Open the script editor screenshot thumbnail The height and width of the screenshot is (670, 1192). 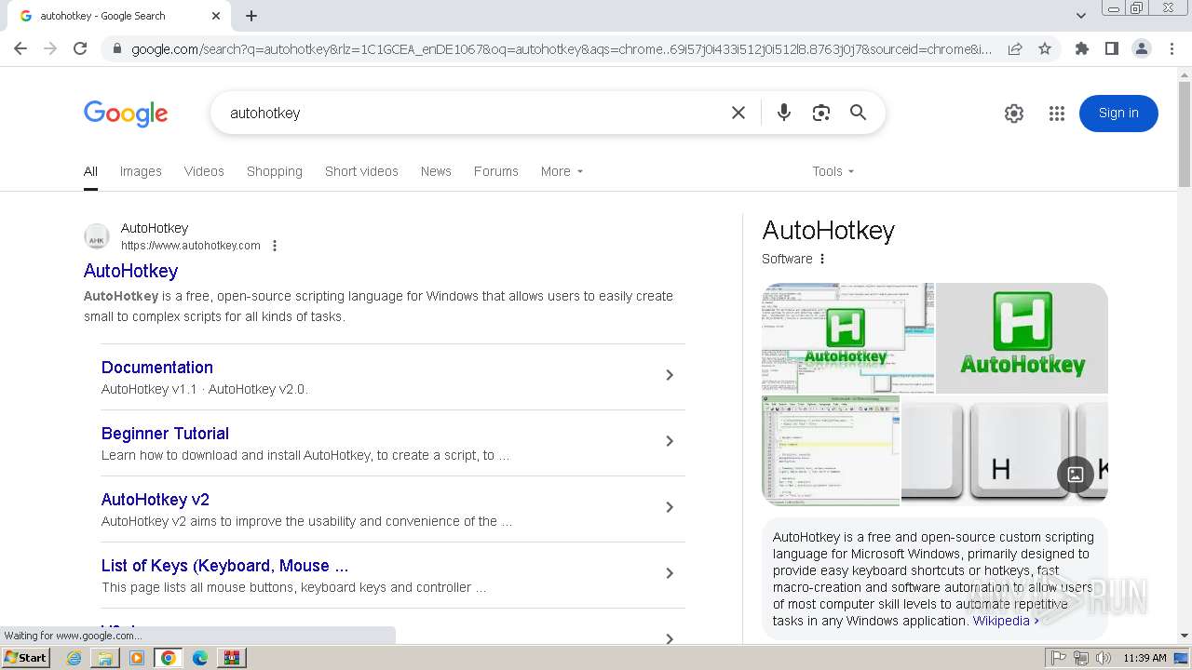click(831, 450)
